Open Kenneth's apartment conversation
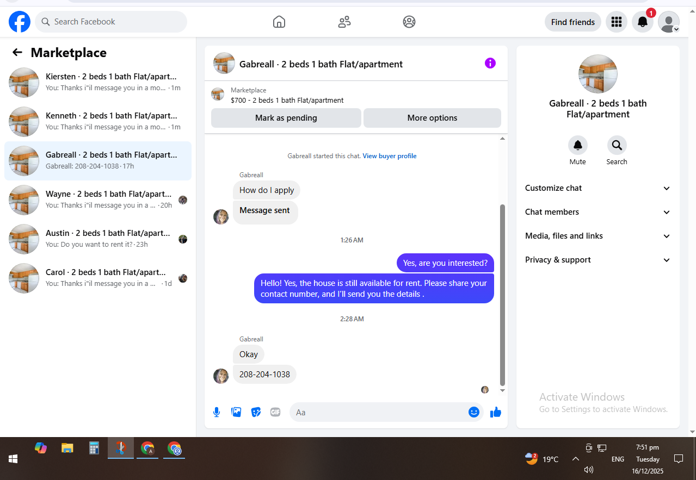Screen dimensions: 696x480 [98, 122]
